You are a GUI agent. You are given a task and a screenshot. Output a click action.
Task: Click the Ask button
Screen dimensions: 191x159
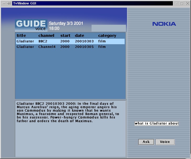[x=146, y=142]
